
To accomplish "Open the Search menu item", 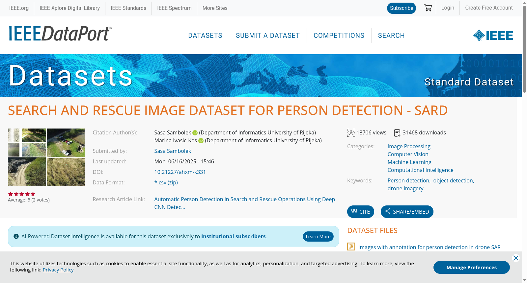I will point(391,35).
